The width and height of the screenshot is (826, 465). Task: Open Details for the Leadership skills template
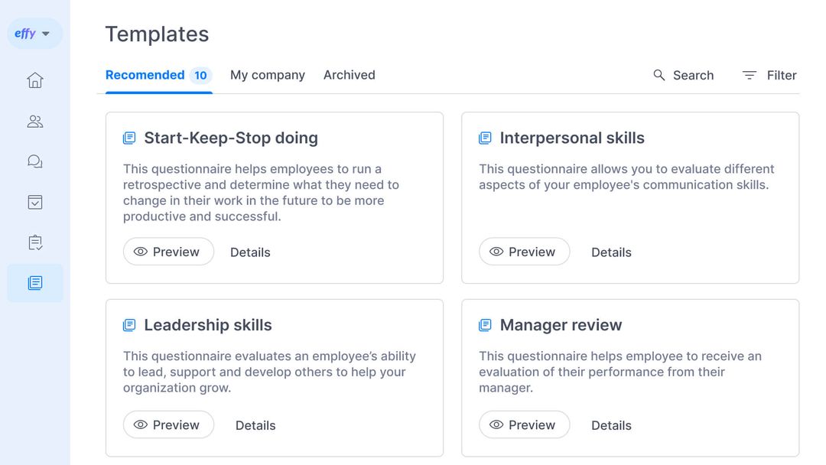point(255,424)
